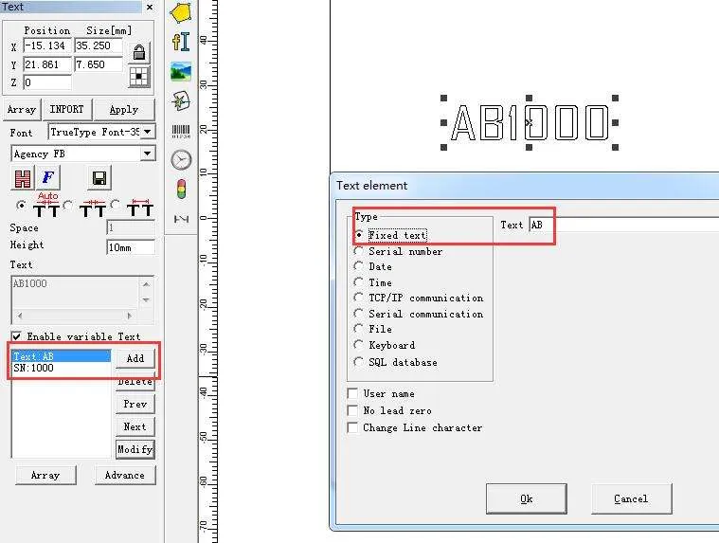The width and height of the screenshot is (719, 543).
Task: Open the Agency FB font name dropdown
Action: [147, 154]
